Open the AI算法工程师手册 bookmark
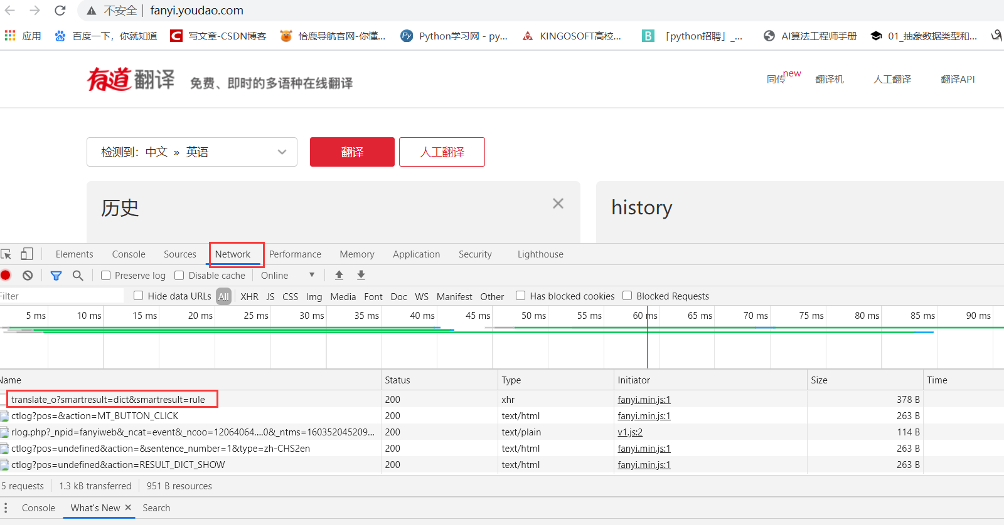The image size is (1004, 525). coord(810,36)
